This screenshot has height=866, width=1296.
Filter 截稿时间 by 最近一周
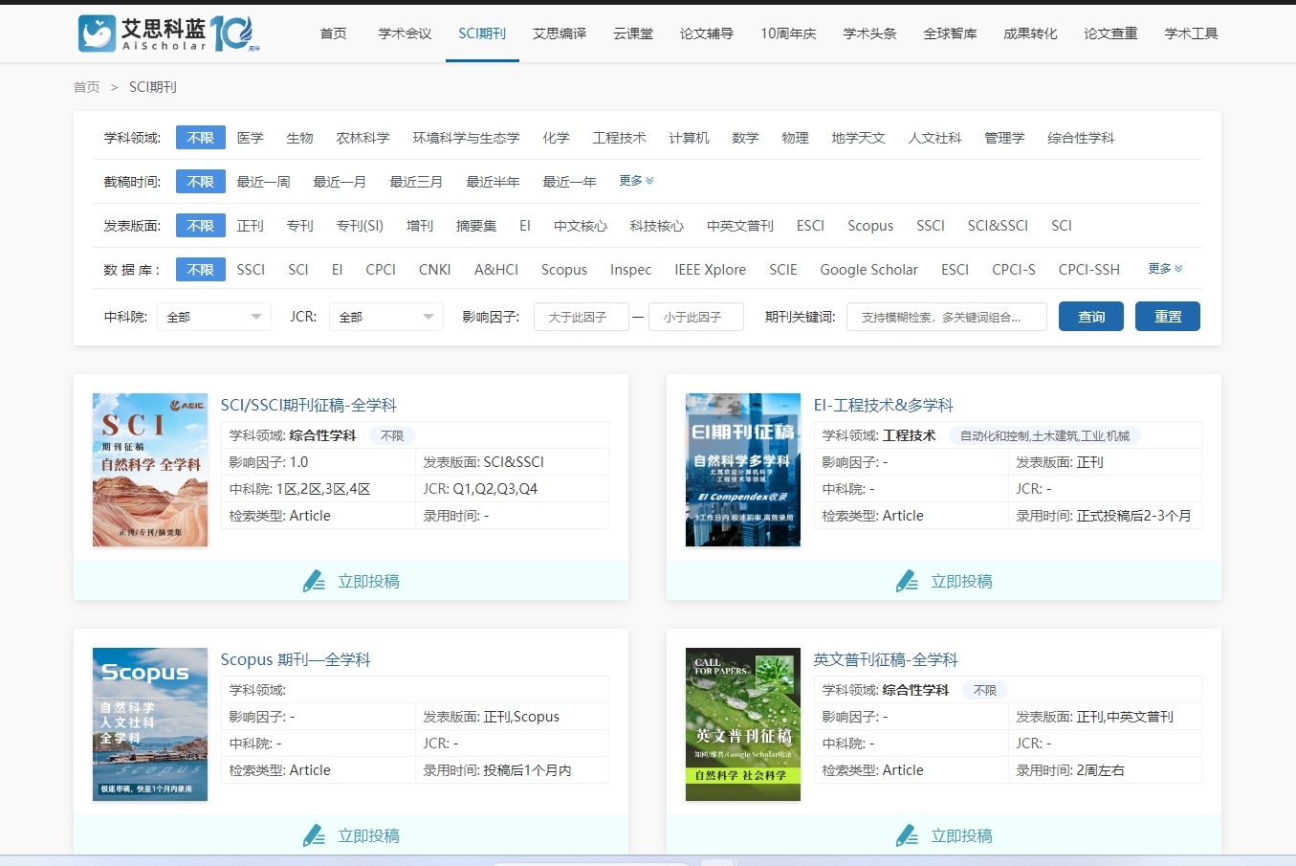[264, 182]
